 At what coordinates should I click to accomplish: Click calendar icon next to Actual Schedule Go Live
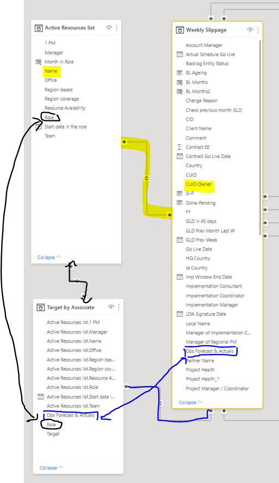tap(179, 54)
